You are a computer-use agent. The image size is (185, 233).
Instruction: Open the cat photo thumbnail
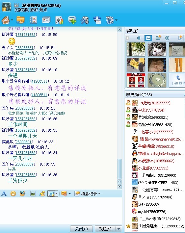click(157, 49)
